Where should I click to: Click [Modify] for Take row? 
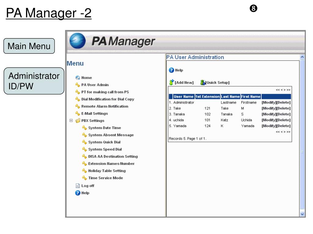point(269,108)
